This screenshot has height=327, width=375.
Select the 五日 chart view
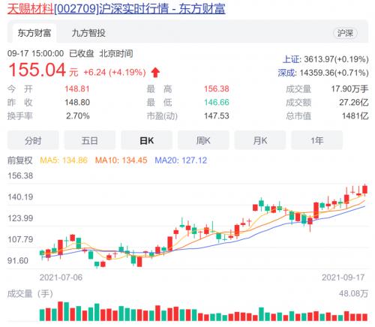pyautogui.click(x=90, y=140)
